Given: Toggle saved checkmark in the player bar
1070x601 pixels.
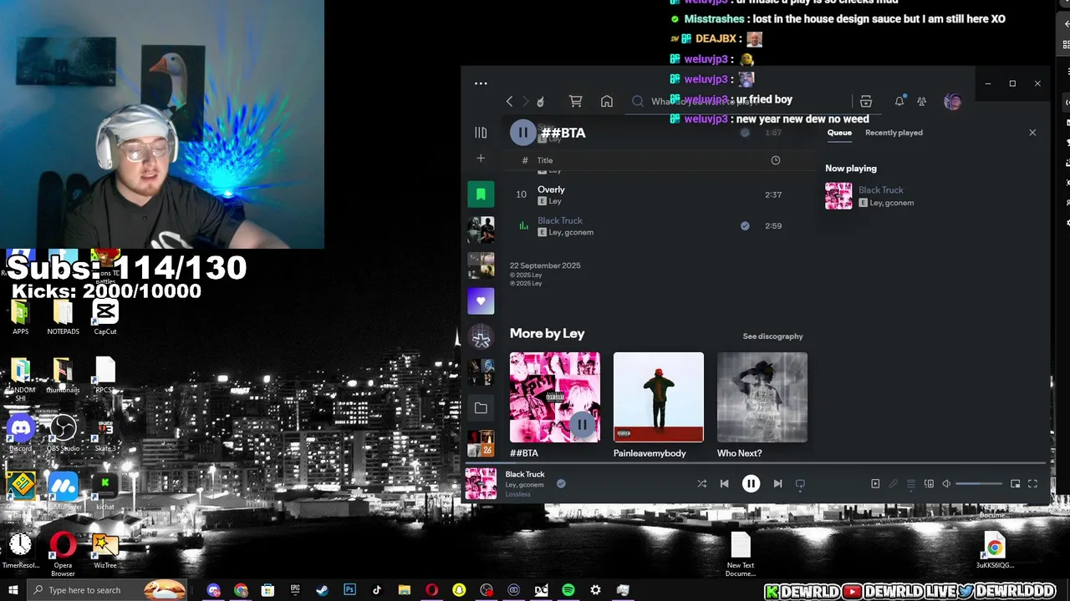Looking at the screenshot, I should 561,483.
